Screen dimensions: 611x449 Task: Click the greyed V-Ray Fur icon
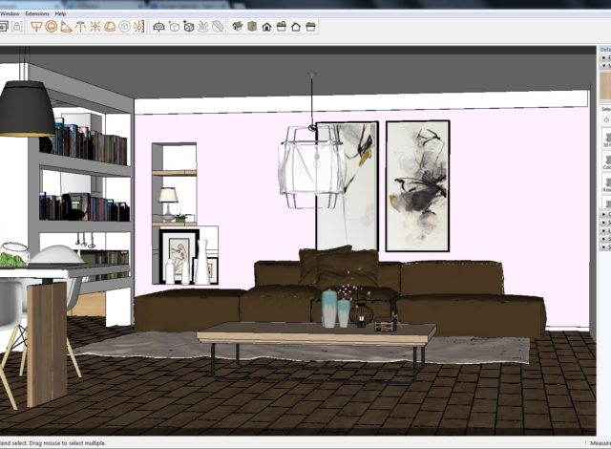pyautogui.click(x=203, y=27)
